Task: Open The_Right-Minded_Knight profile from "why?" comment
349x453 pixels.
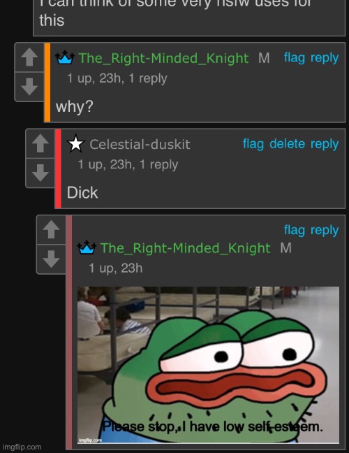Action: click(x=163, y=58)
